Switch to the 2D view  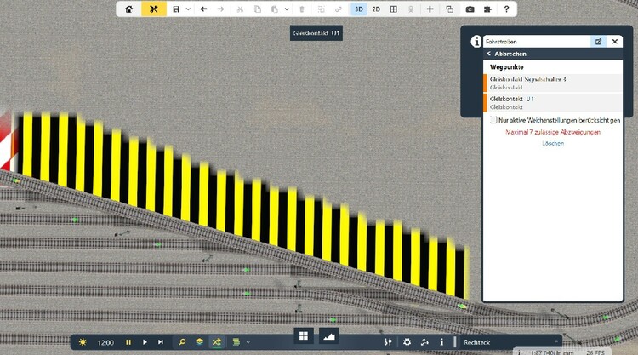click(x=376, y=9)
